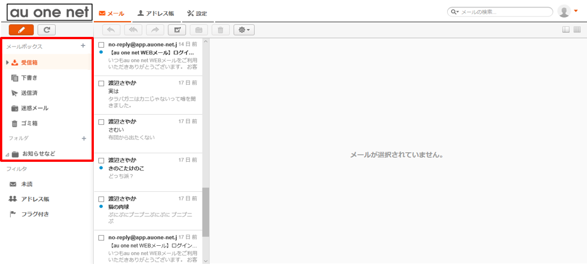Open the account menu orange arrow
The image size is (587, 264).
point(576,11)
